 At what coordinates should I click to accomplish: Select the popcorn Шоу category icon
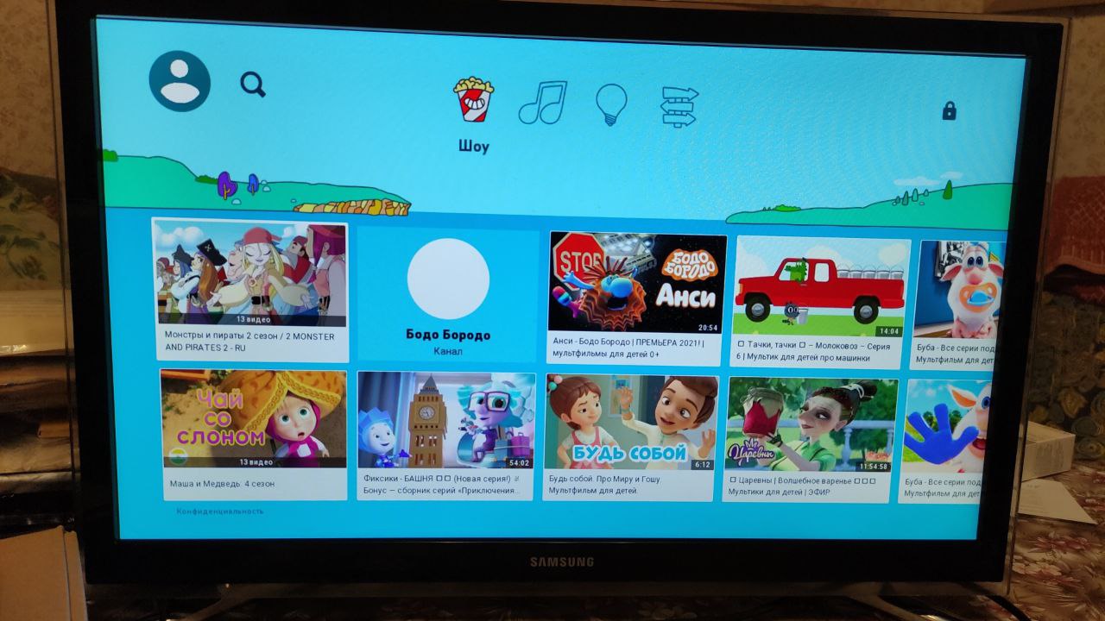point(473,99)
